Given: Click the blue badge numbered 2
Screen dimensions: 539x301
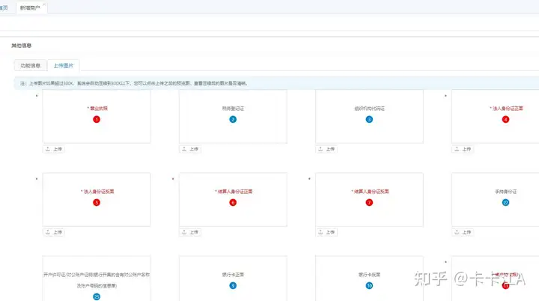Looking at the screenshot, I should pos(233,119).
